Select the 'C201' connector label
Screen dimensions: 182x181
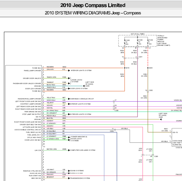140,57
